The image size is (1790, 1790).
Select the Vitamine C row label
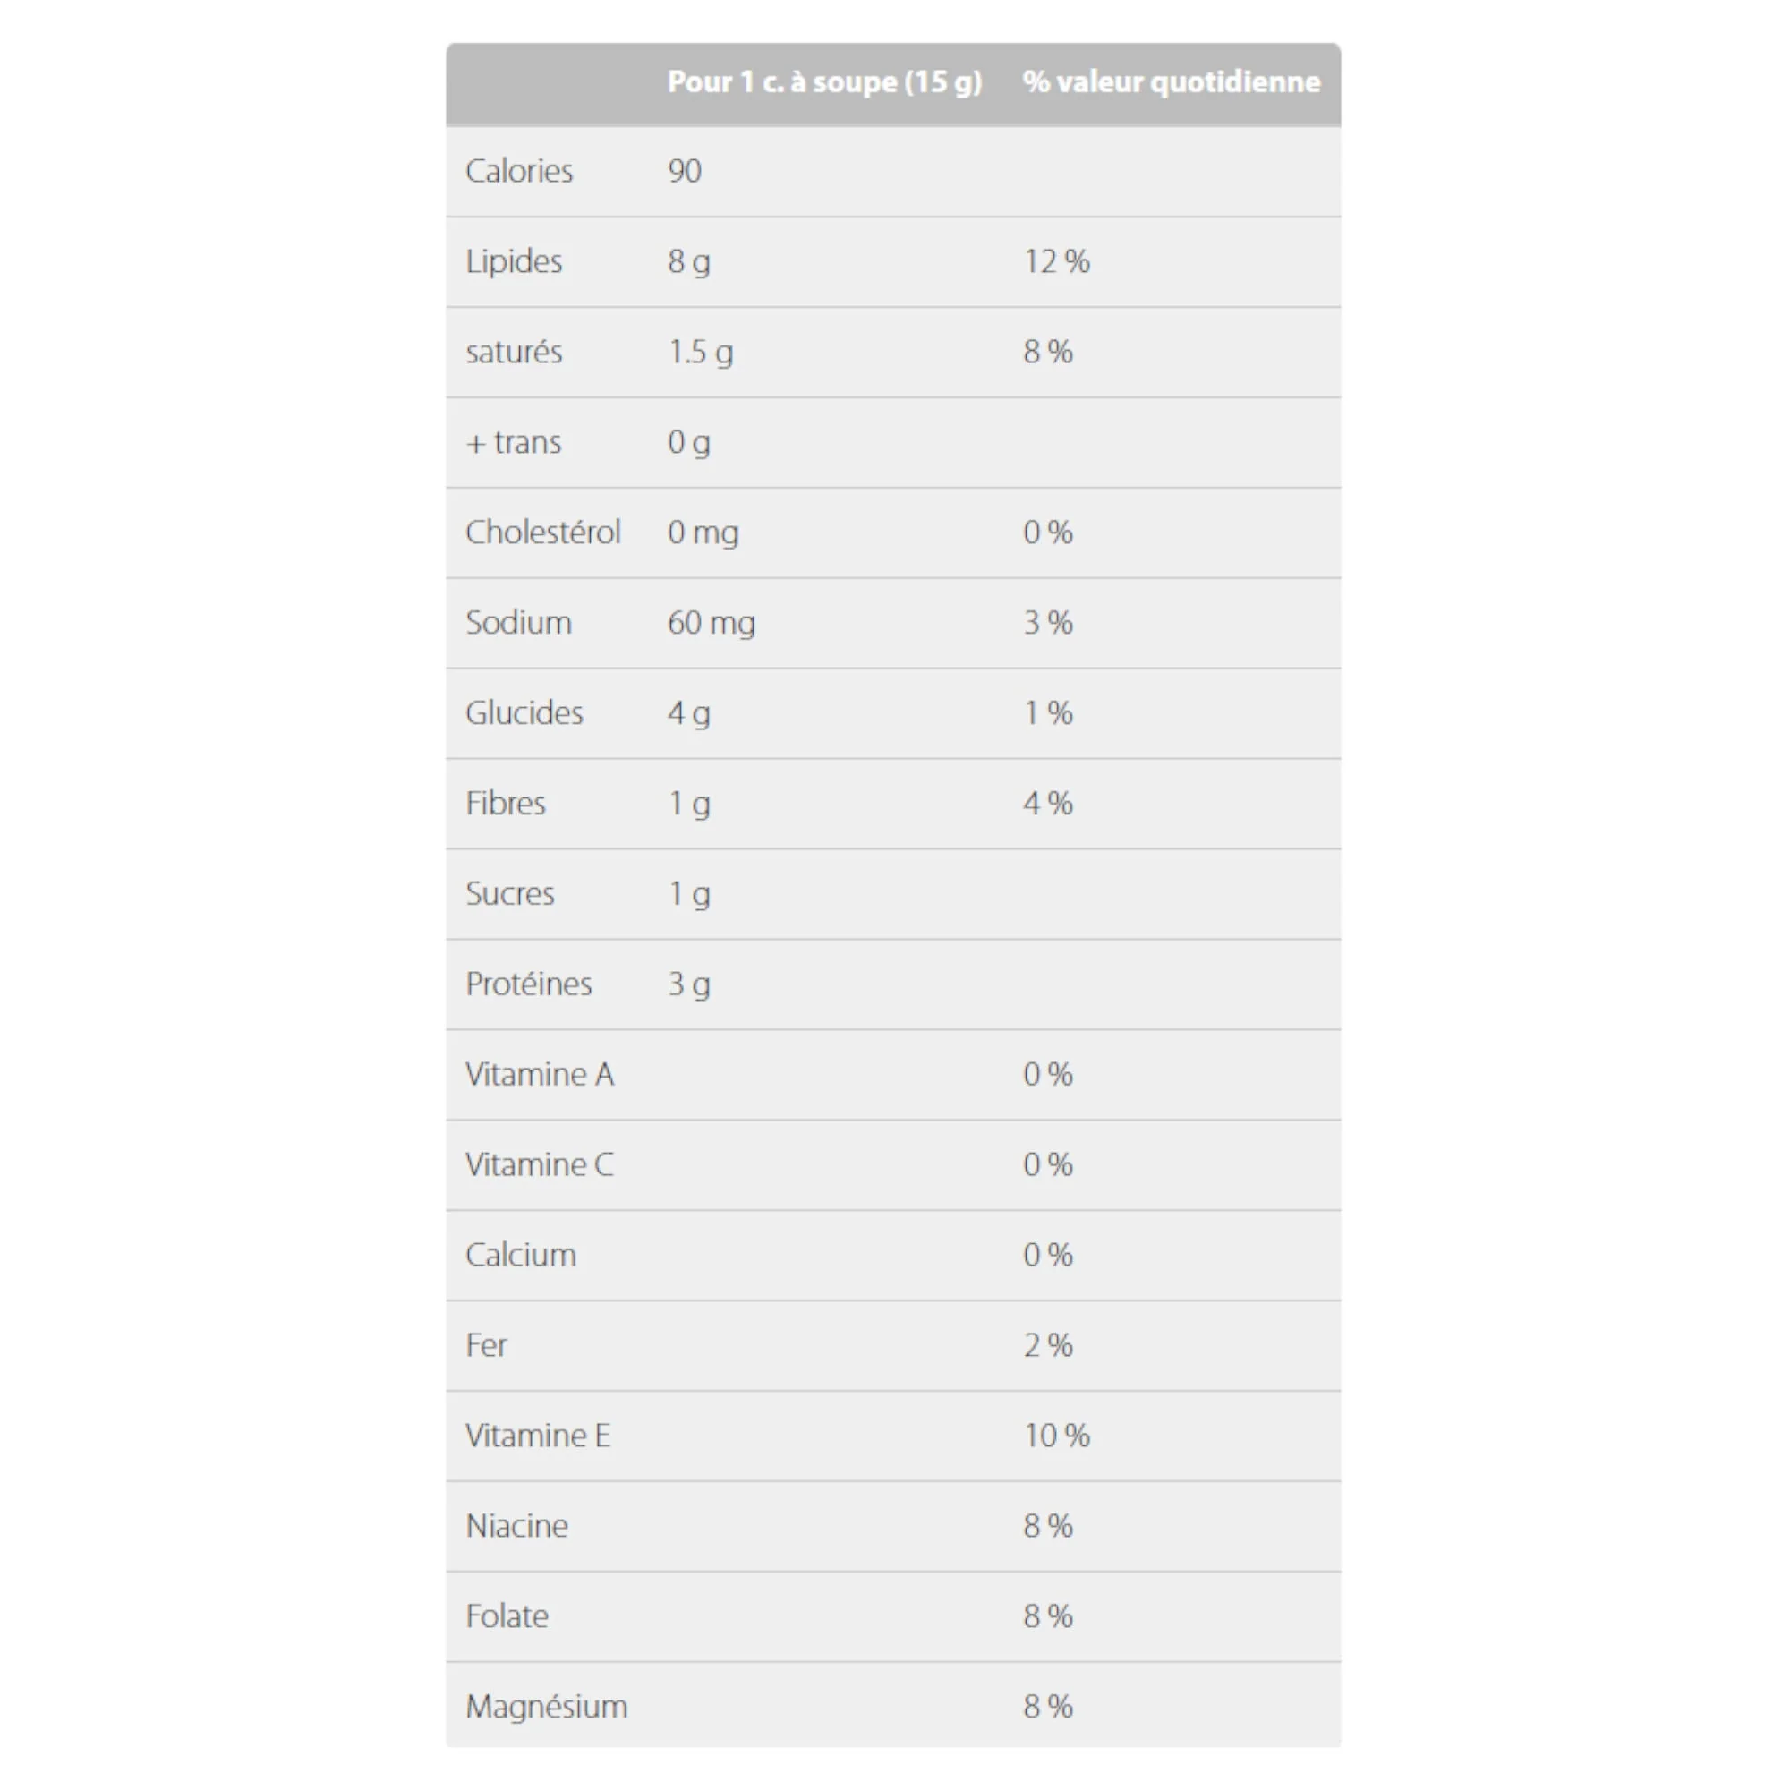539,1164
